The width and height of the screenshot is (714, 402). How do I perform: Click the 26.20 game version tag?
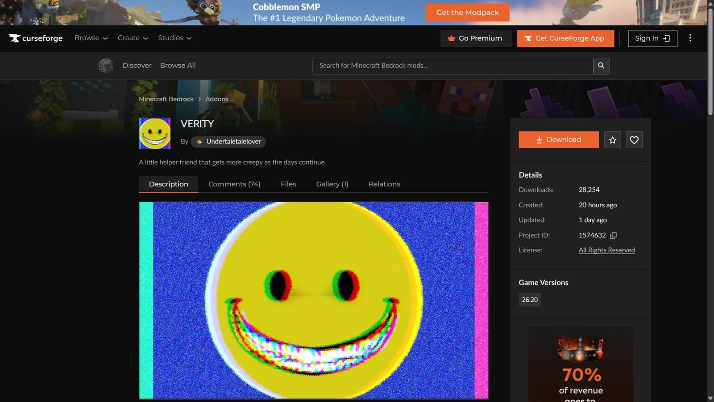pos(530,300)
